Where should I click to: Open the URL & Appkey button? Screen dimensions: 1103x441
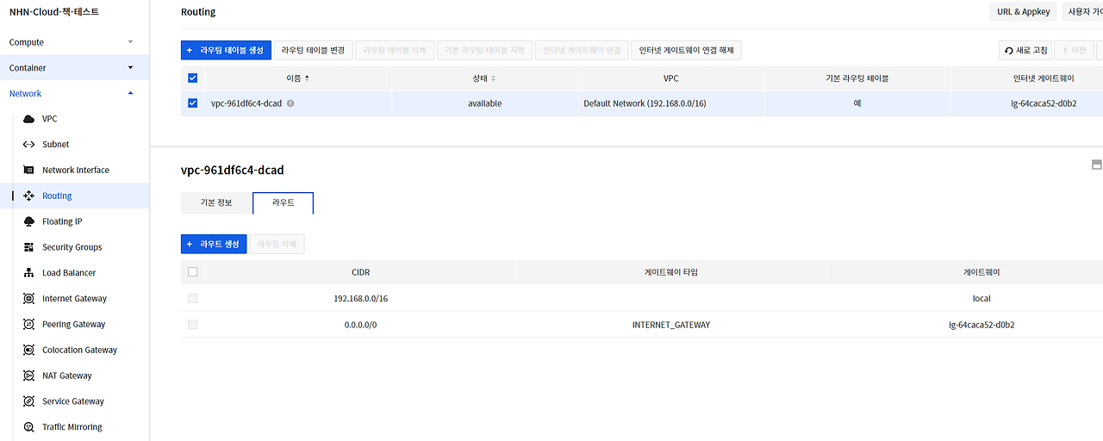1024,12
